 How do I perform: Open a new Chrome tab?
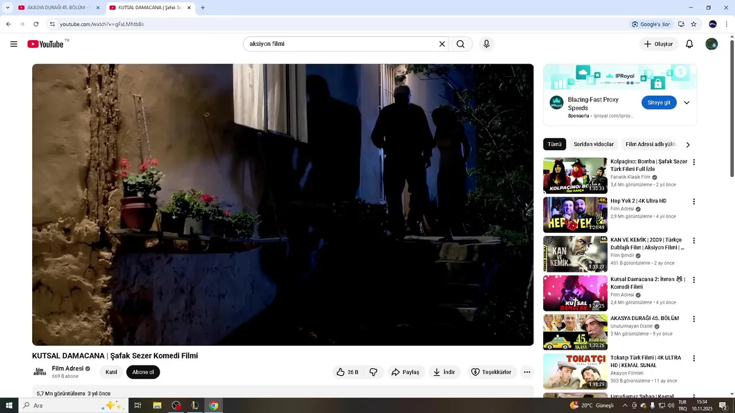[203, 7]
